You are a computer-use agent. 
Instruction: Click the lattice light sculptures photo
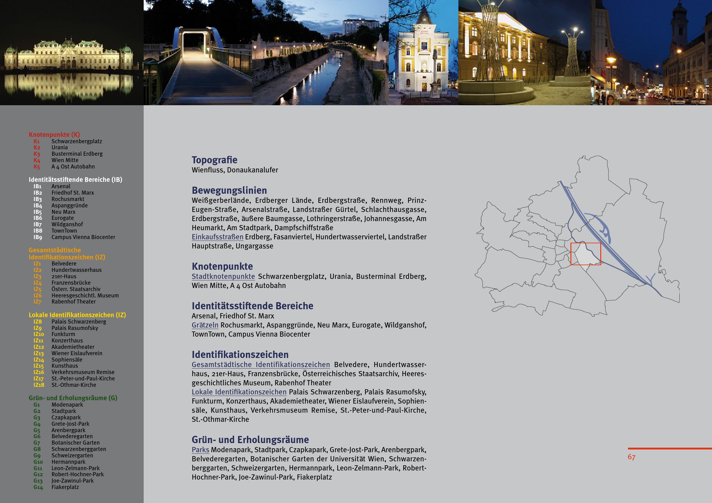click(x=524, y=53)
